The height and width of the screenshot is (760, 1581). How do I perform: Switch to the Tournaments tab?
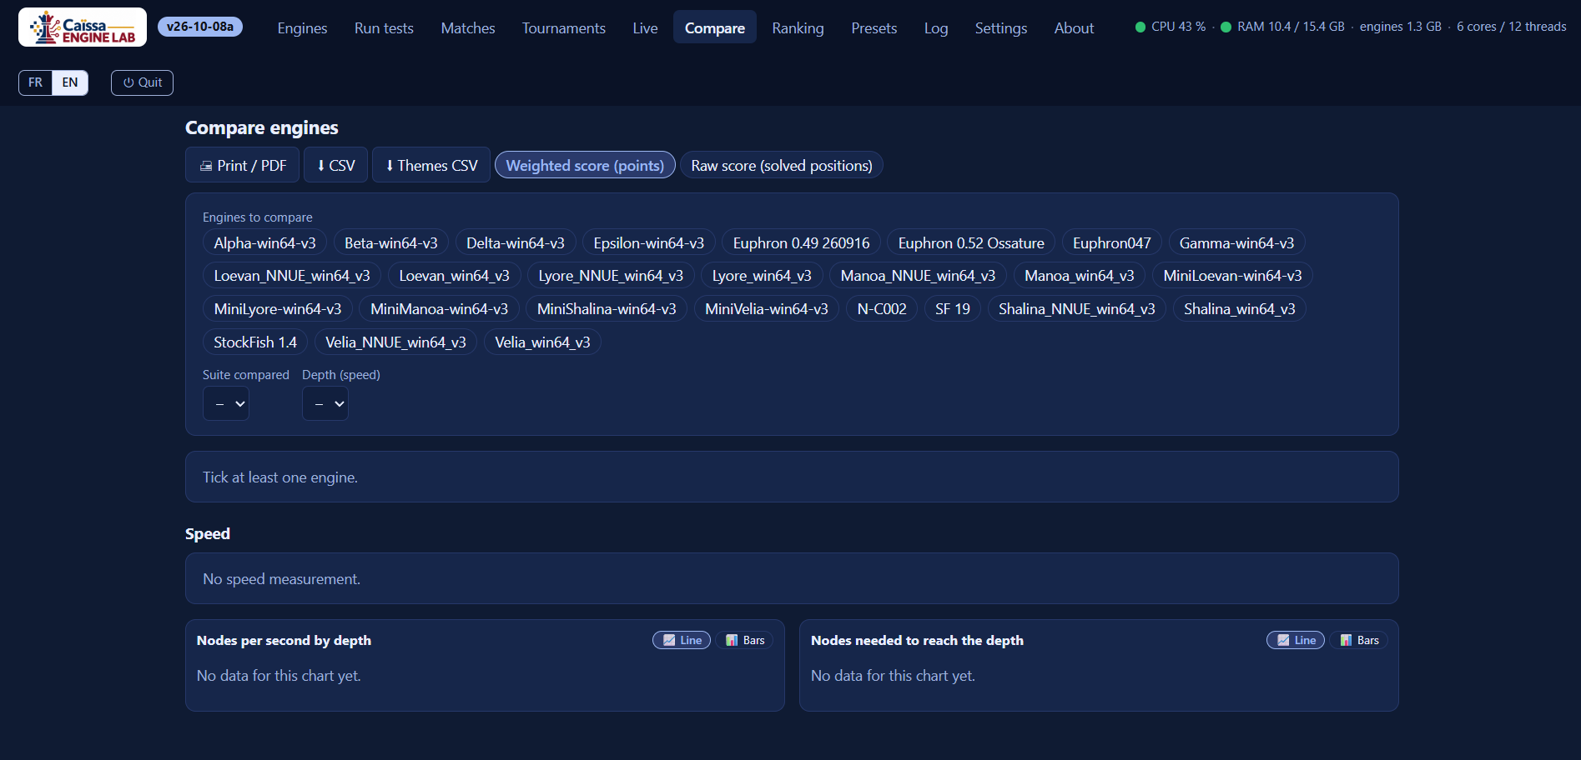pyautogui.click(x=564, y=27)
